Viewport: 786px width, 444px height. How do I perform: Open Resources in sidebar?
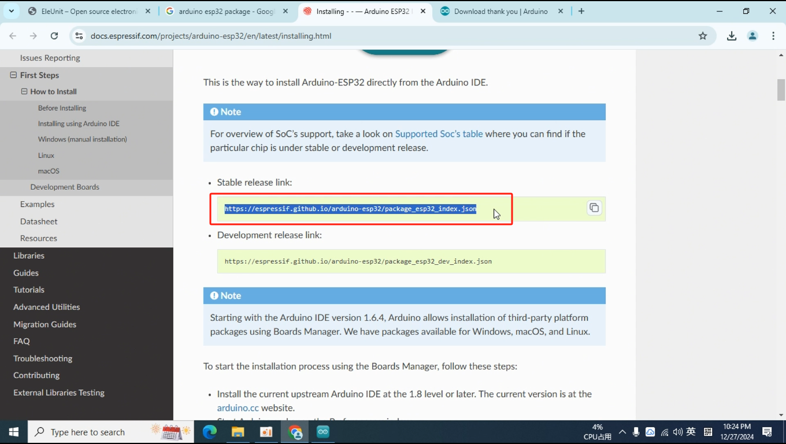pos(38,238)
